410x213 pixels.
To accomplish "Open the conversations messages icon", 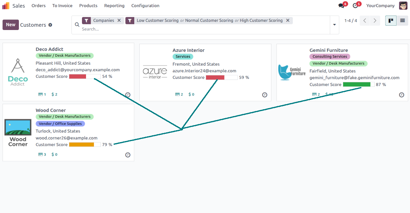I will point(341,6).
